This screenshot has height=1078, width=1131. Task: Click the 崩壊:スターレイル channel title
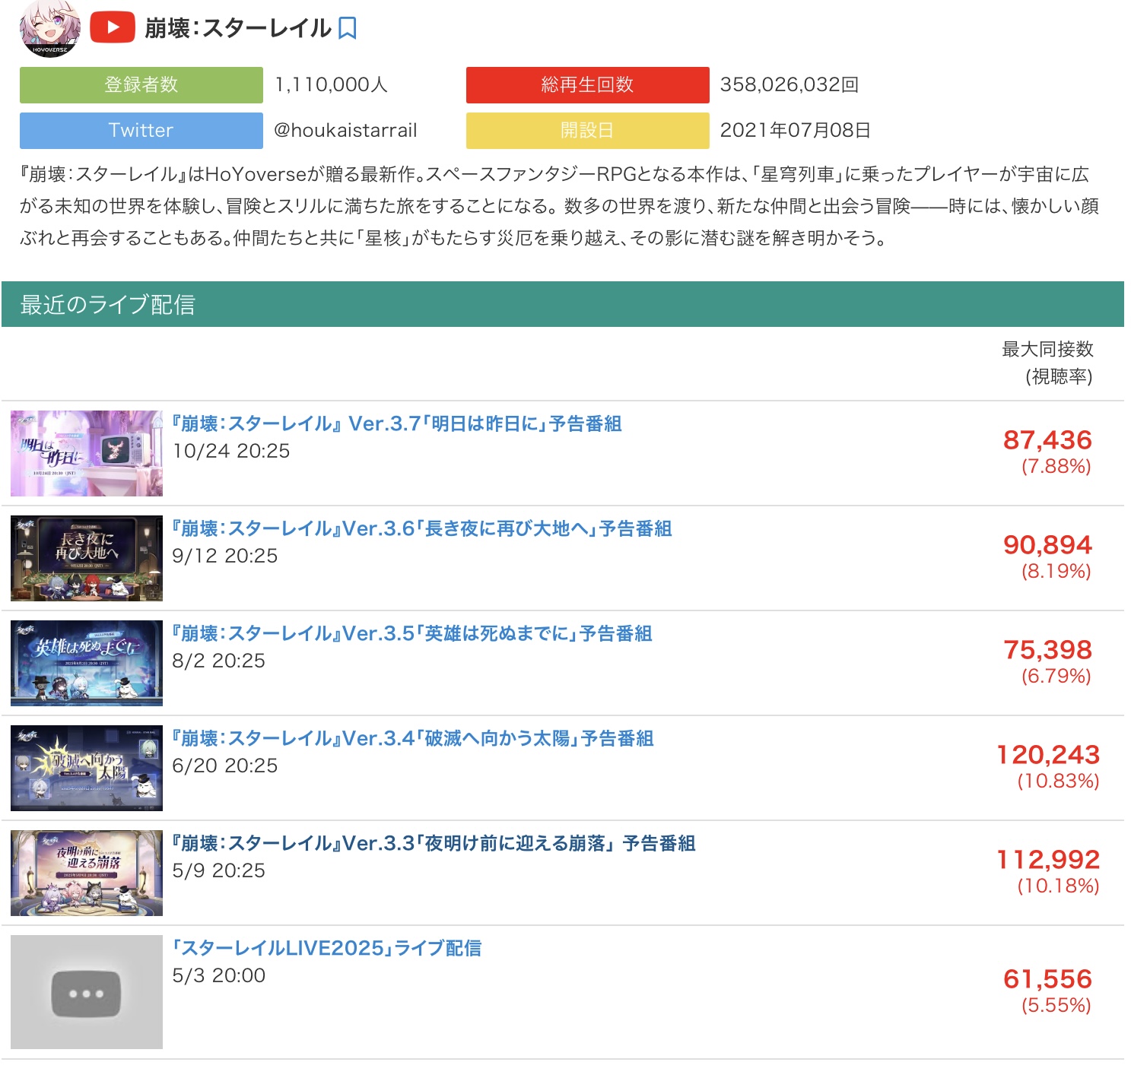(x=238, y=29)
